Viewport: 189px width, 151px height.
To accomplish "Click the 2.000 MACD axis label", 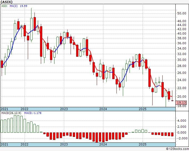I will [182, 127].
